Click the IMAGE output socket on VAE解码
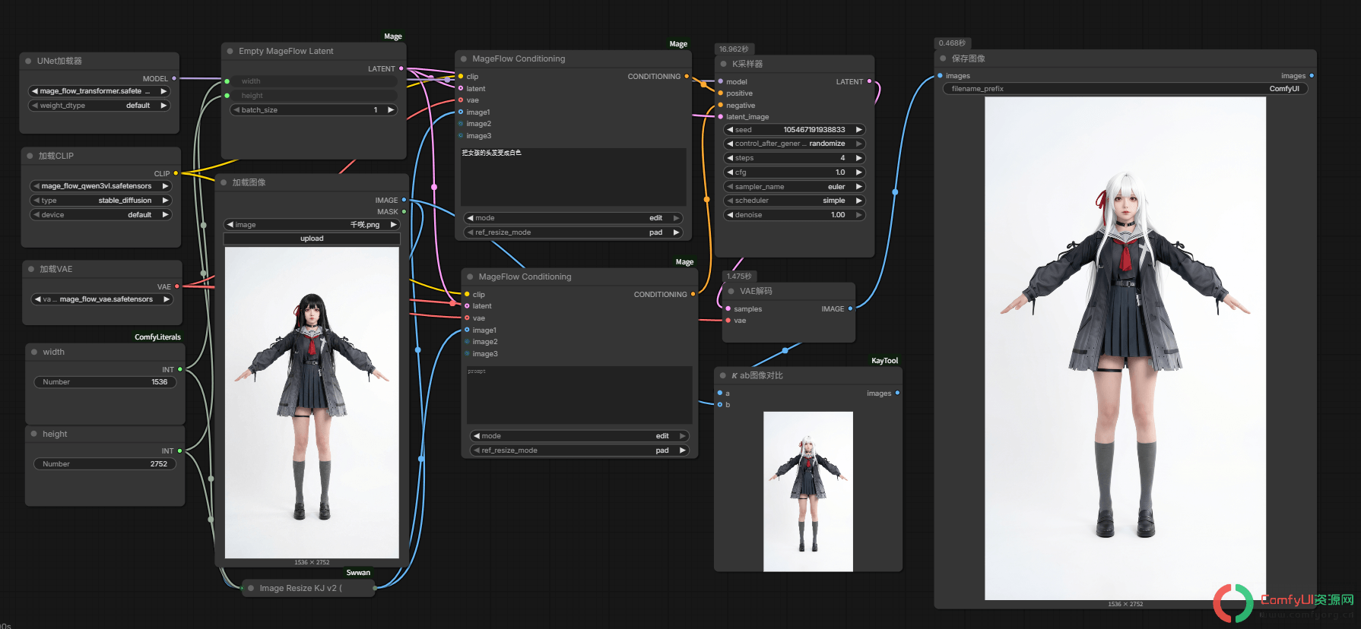Viewport: 1361px width, 629px height. pos(850,308)
